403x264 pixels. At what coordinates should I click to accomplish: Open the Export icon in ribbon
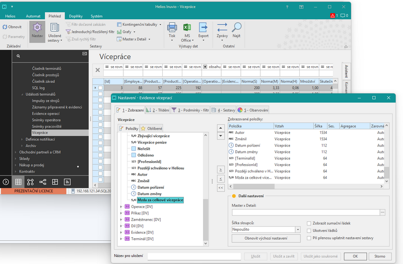203,27
